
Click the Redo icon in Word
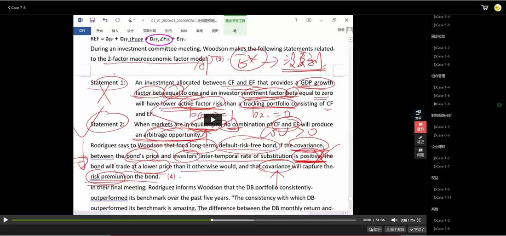point(117,20)
